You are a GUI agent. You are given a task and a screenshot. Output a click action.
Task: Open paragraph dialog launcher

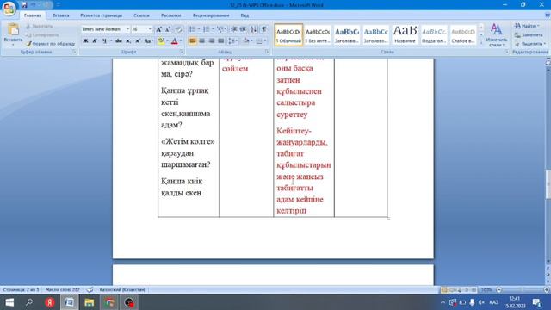(267, 52)
